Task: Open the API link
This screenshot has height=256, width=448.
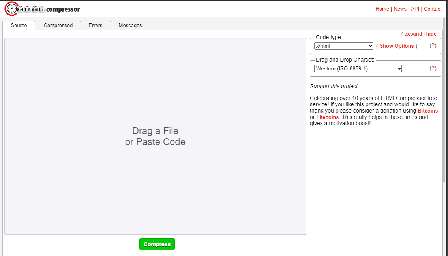Action: coord(415,9)
